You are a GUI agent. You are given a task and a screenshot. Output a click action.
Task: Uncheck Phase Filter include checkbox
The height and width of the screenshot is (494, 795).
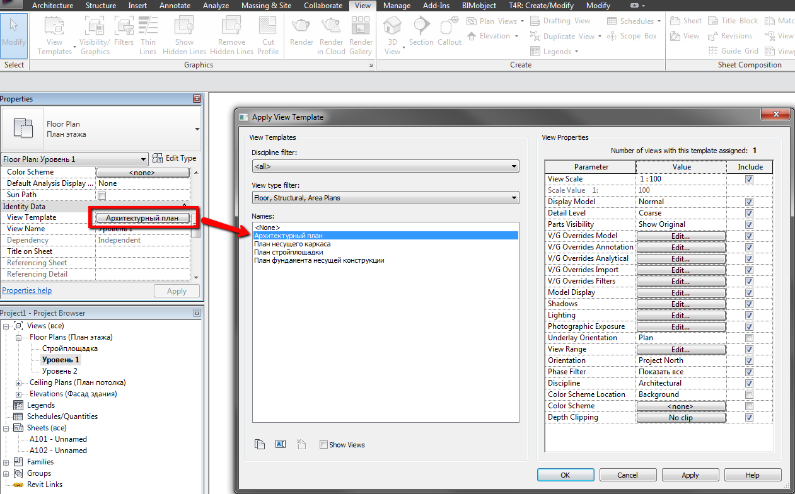tap(749, 372)
